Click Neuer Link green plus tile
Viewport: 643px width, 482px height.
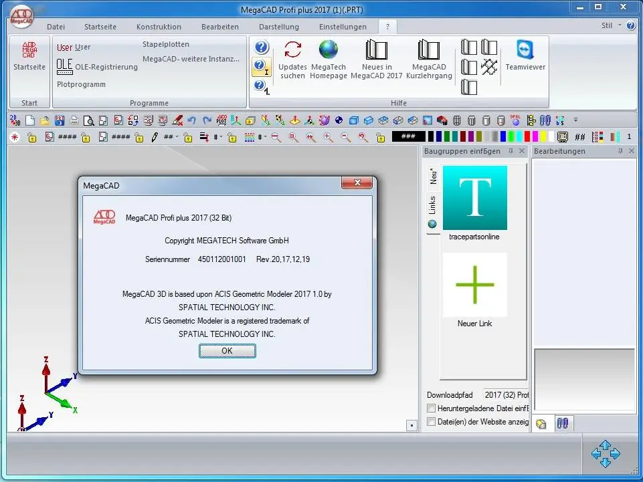[475, 285]
